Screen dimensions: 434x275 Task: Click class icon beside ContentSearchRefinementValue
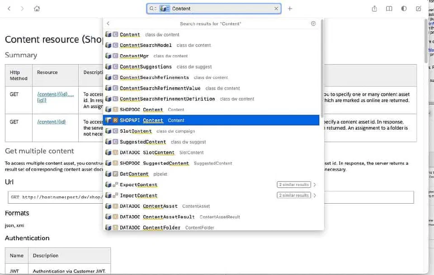(x=115, y=88)
